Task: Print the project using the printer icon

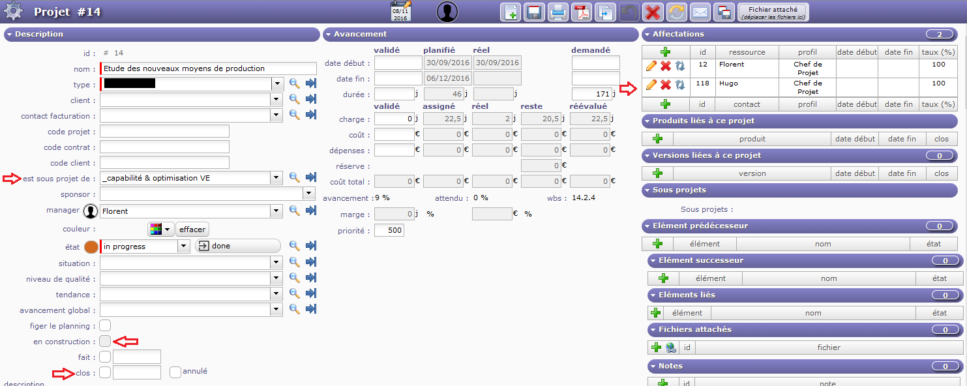Action: pyautogui.click(x=558, y=12)
